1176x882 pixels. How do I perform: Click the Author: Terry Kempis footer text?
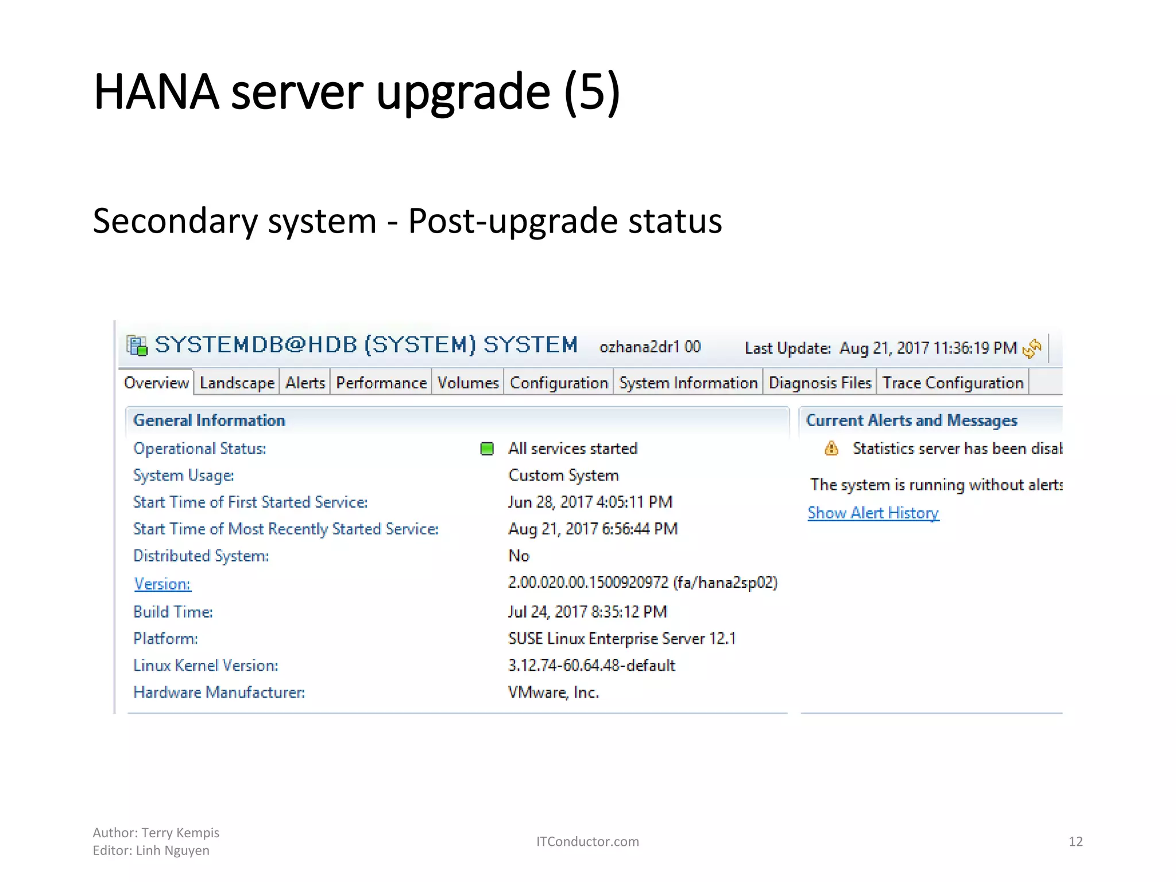click(x=156, y=833)
